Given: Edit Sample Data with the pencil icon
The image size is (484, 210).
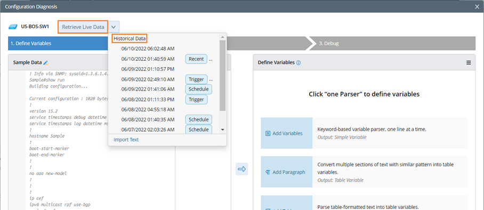Looking at the screenshot, I should (46, 63).
